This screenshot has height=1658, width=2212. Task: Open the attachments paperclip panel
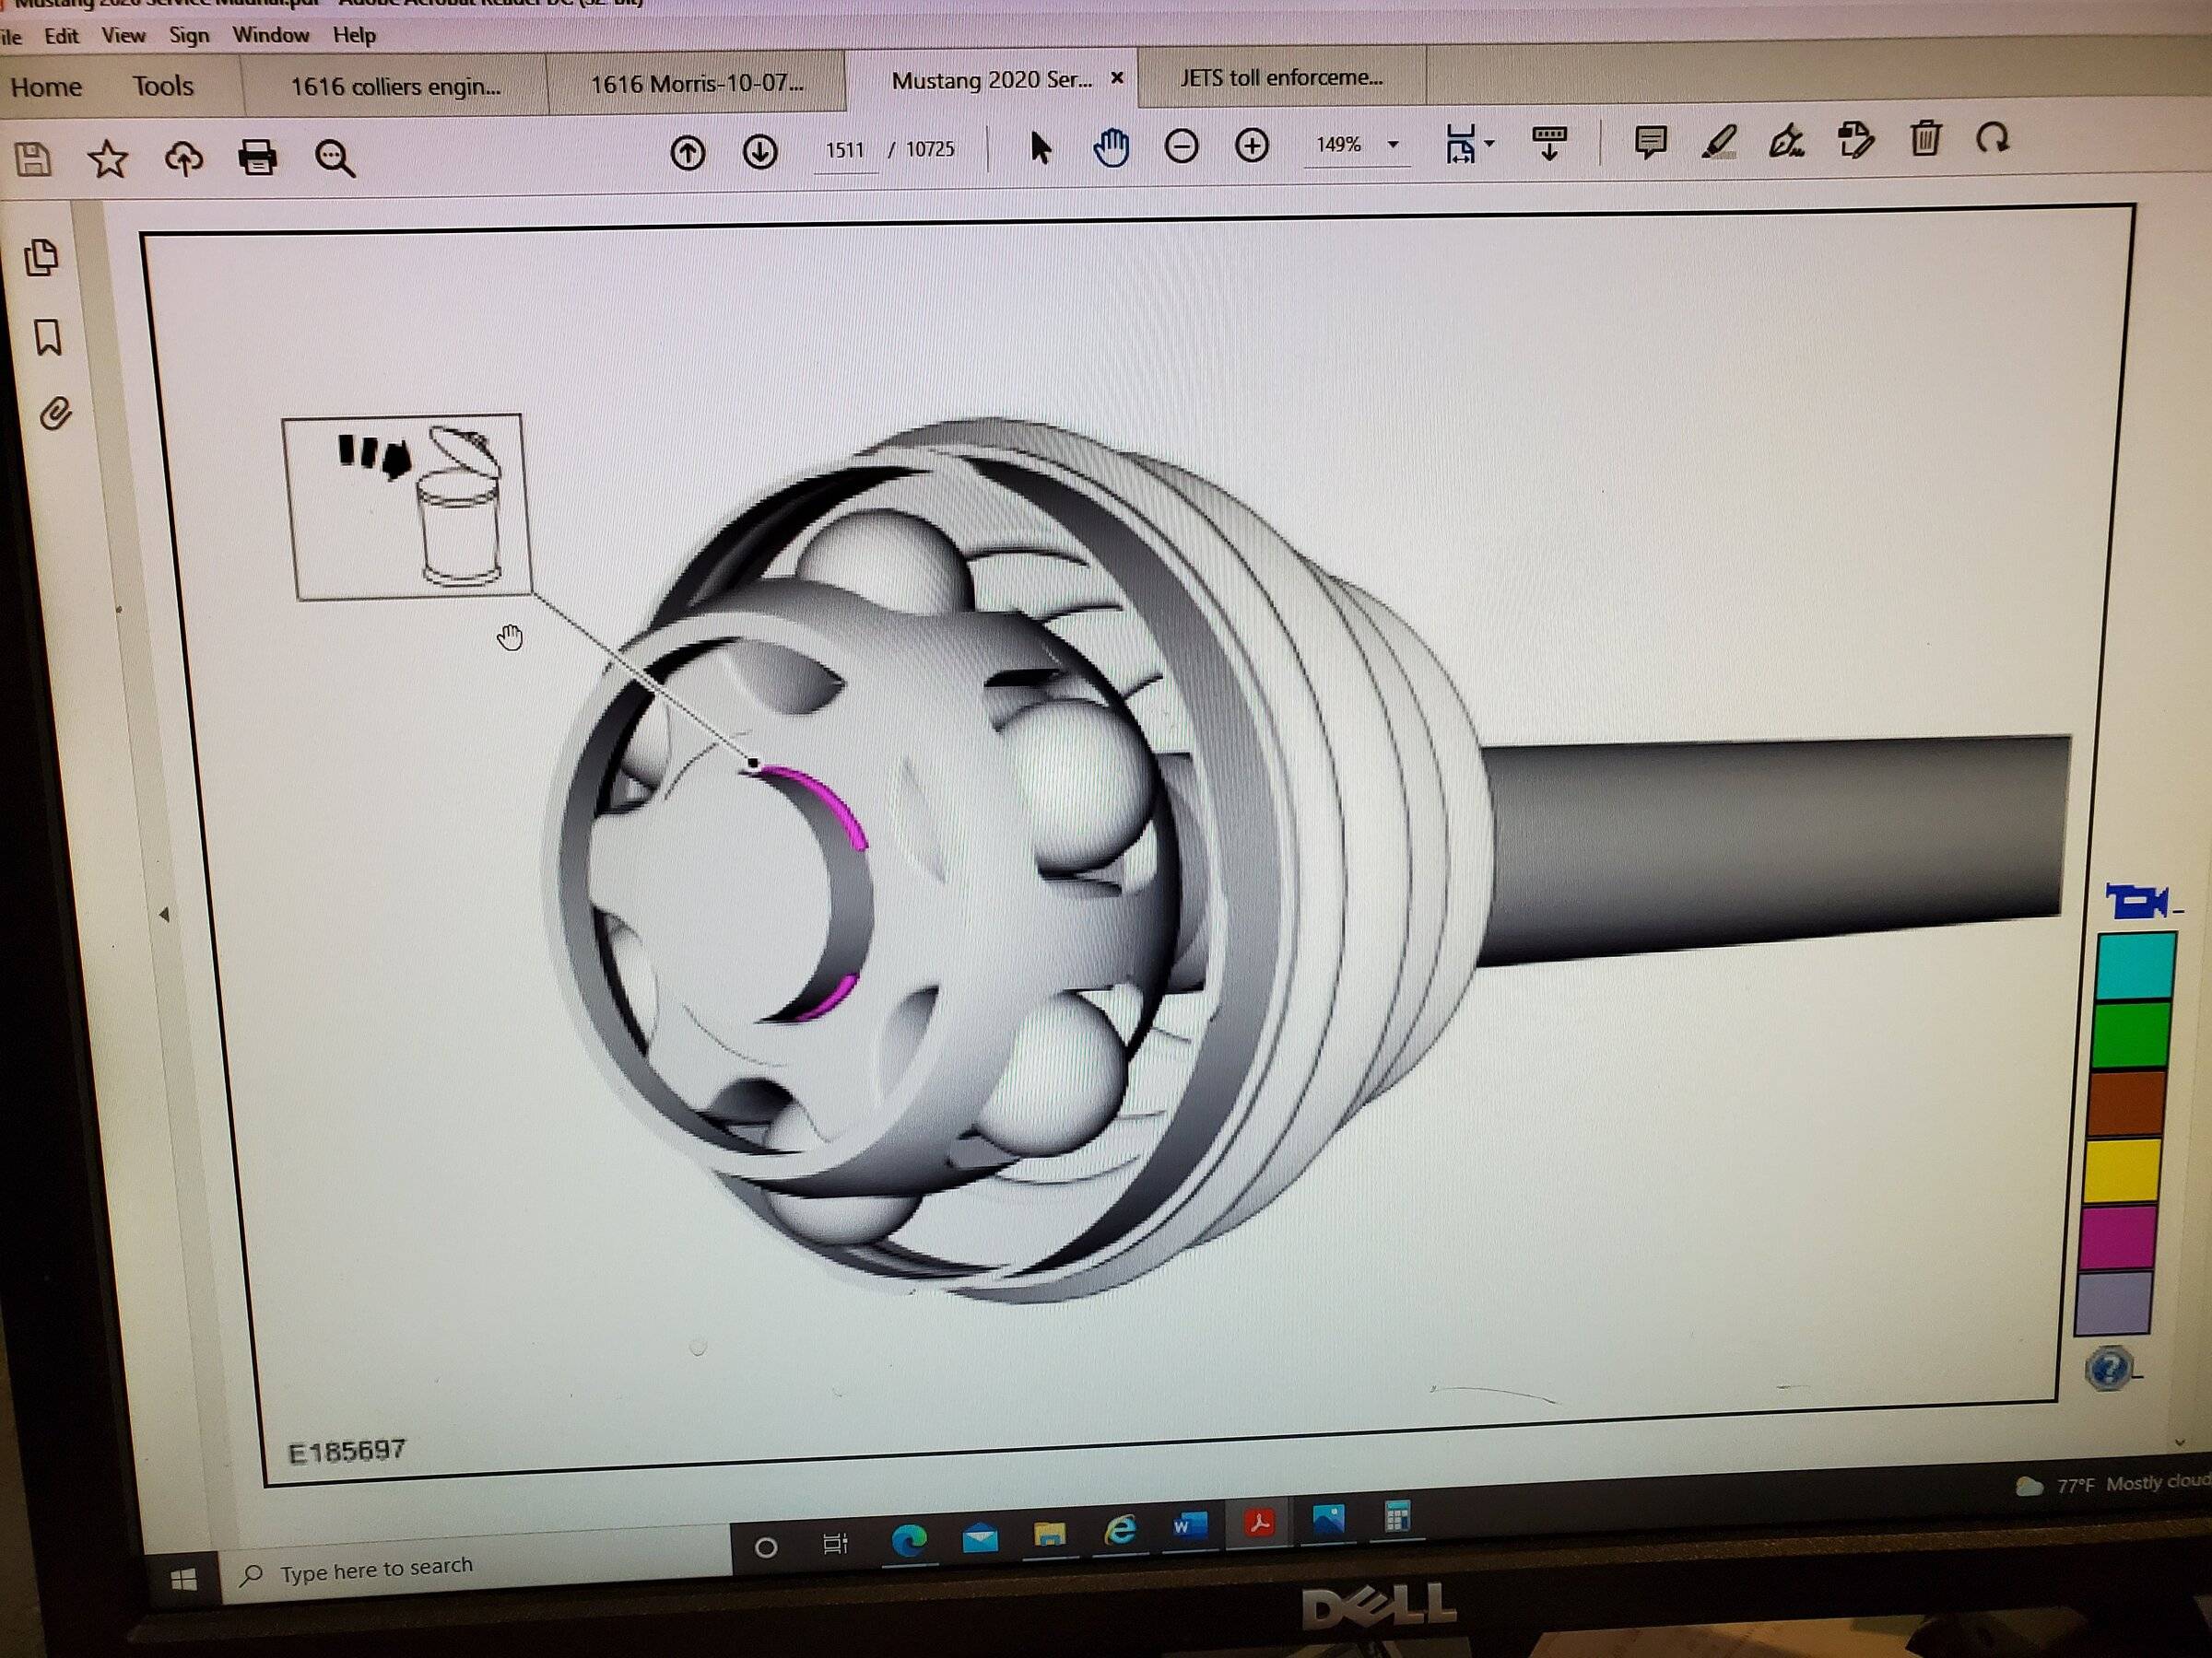point(55,413)
